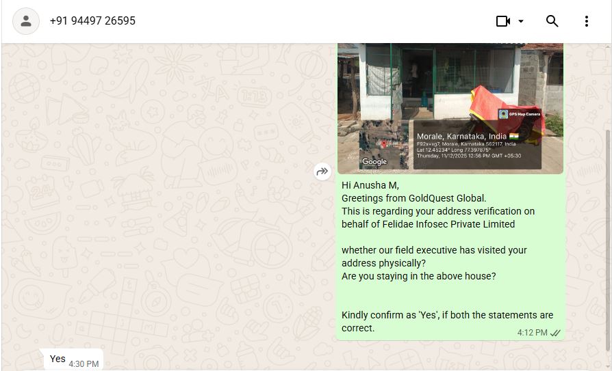The width and height of the screenshot is (612, 371).
Task: Open the house photo attachment
Action: pyautogui.click(x=450, y=109)
